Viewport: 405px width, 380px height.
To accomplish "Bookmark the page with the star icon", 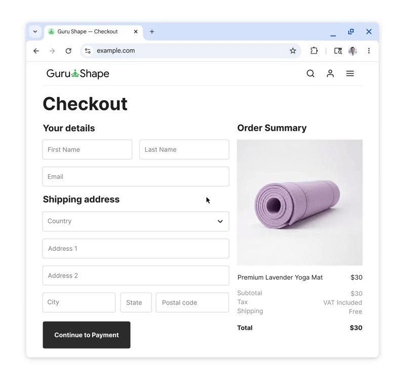I will (293, 51).
